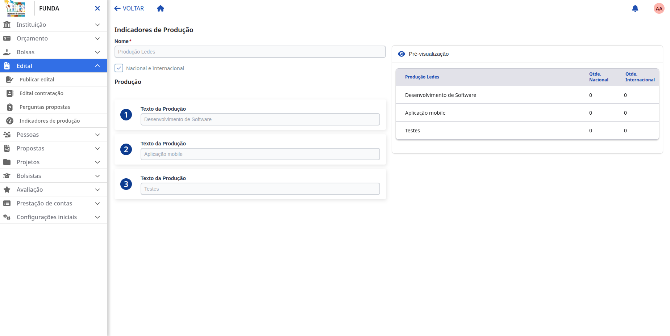The image size is (670, 336).
Task: Expand the Prestação de contas chevron
Action: [97, 203]
